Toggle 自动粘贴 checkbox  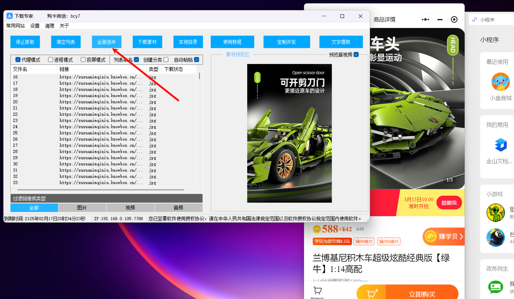197,60
